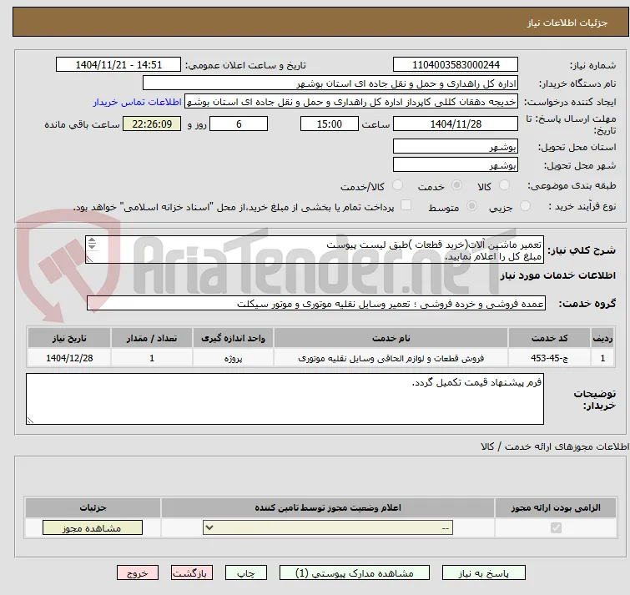This screenshot has height=595, width=630.
Task: Click the الزامی بودن ارائه مجوز header
Action: [556, 508]
